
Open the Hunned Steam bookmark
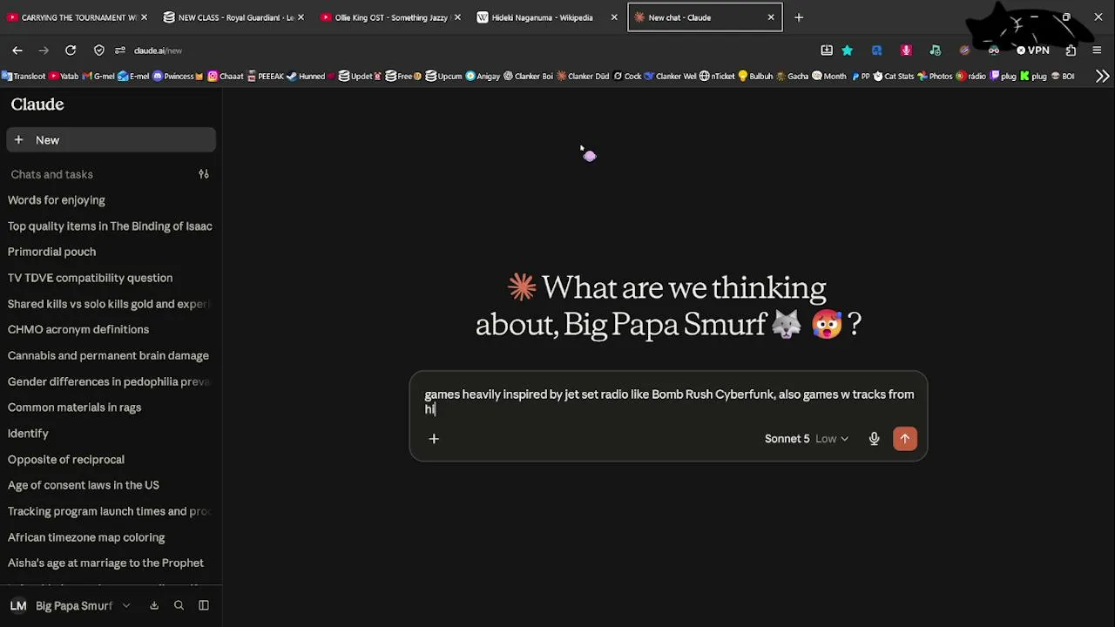point(306,76)
